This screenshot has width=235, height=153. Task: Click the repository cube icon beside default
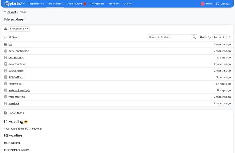[5, 12]
